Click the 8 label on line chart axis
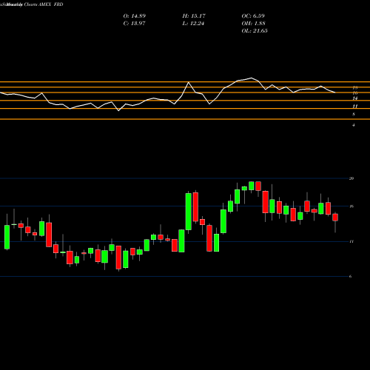370x370 pixels. [354, 114]
